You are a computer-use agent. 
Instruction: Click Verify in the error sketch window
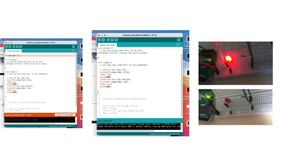tap(6, 47)
